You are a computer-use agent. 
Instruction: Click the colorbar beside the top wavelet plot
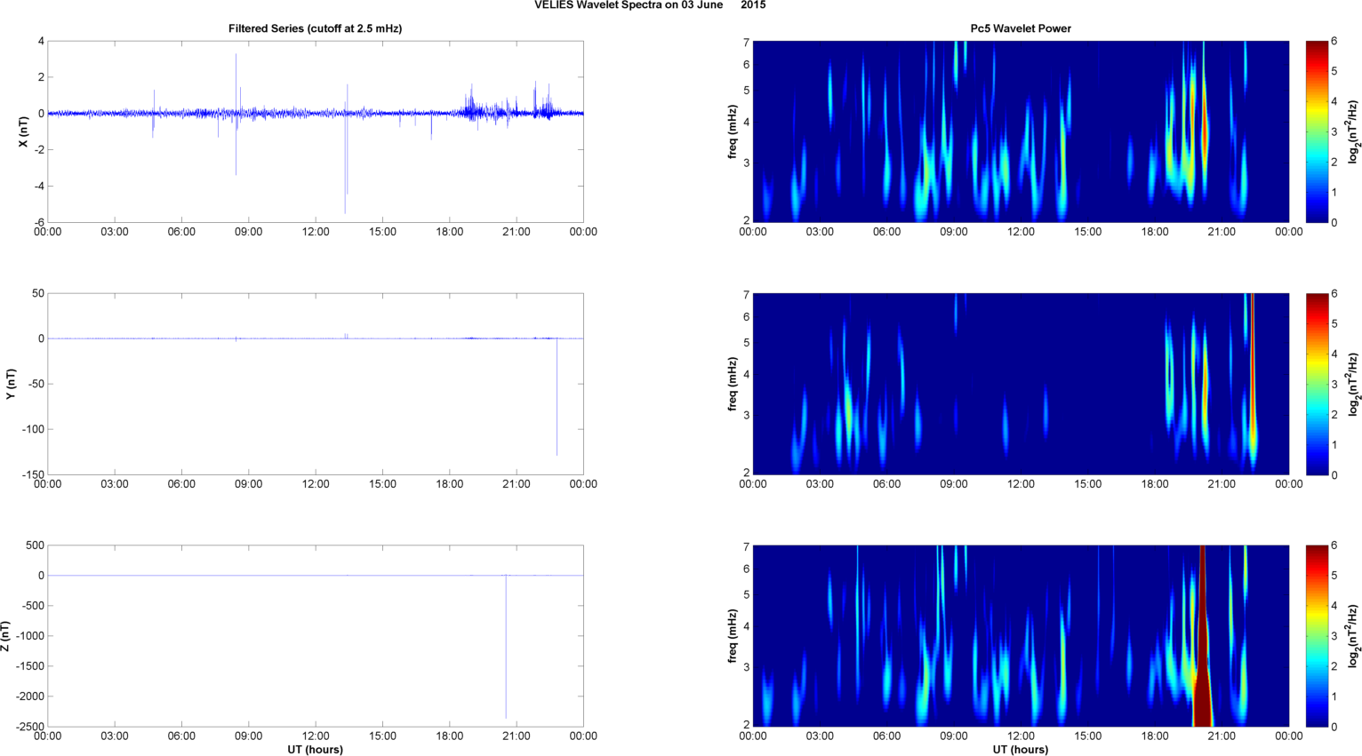click(x=1317, y=131)
